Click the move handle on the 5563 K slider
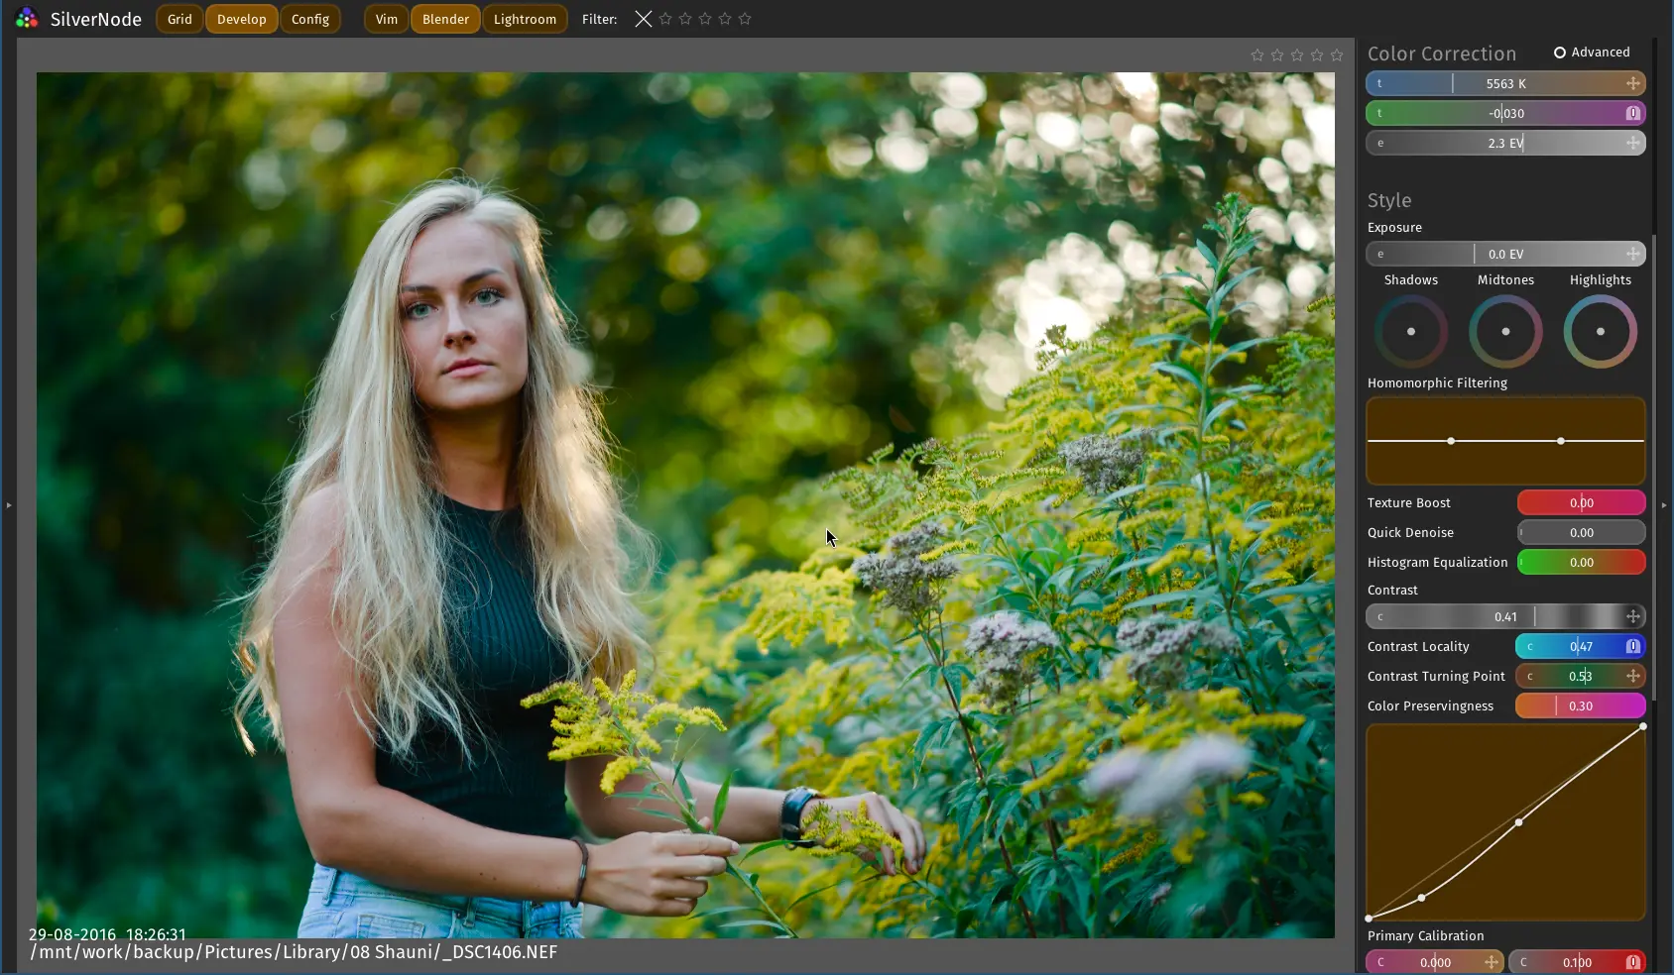The height and width of the screenshot is (975, 1674). [1632, 84]
